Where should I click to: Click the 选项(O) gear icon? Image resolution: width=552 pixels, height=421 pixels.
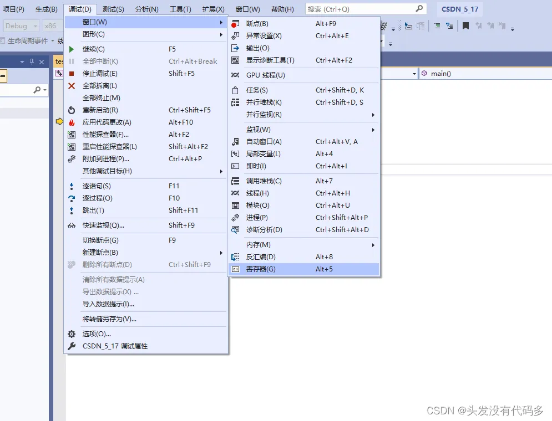point(72,334)
